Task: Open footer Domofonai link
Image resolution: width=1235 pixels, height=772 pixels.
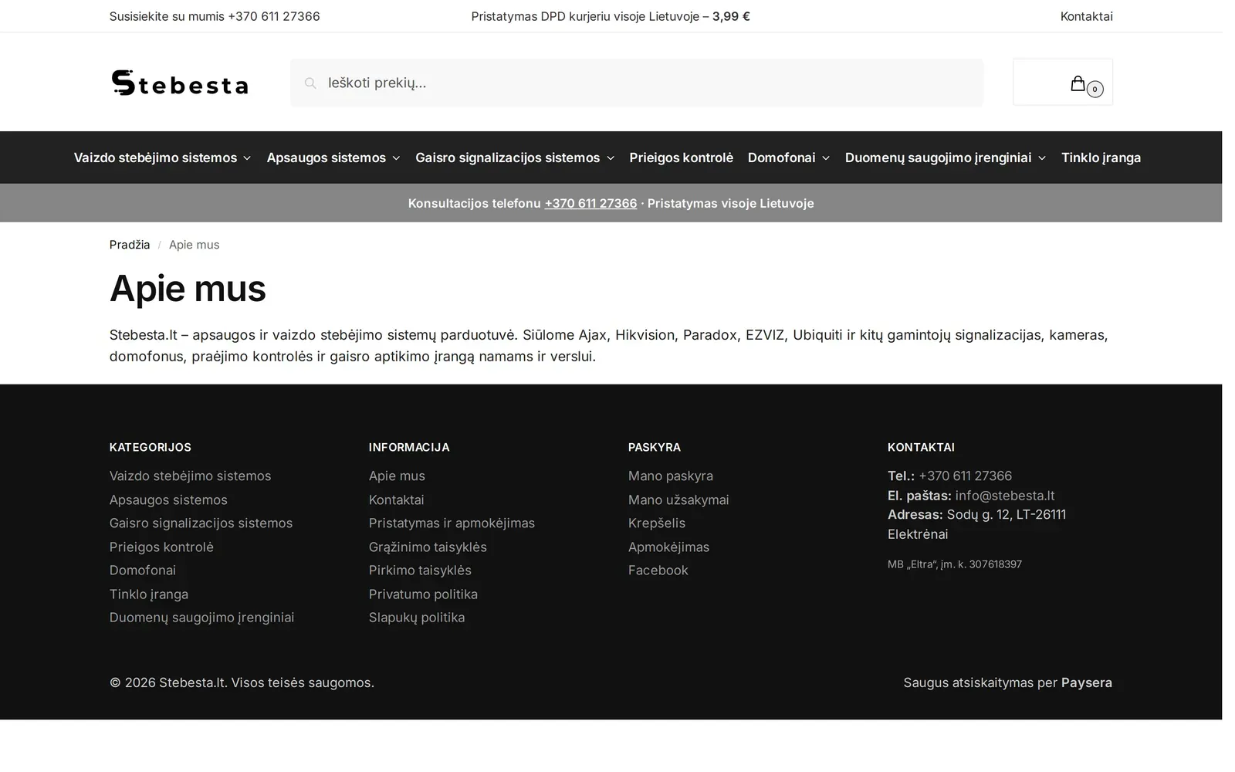Action: [x=143, y=570]
